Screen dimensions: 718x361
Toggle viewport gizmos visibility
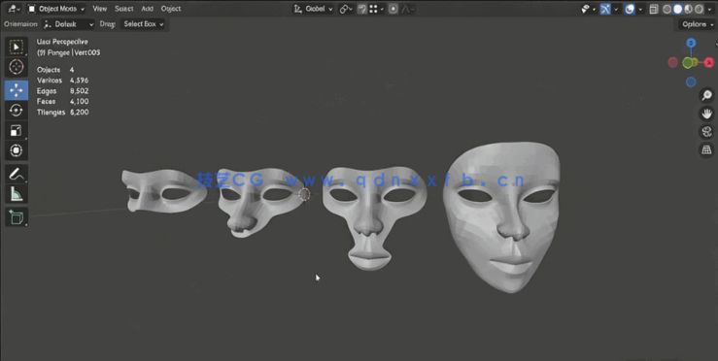click(606, 9)
